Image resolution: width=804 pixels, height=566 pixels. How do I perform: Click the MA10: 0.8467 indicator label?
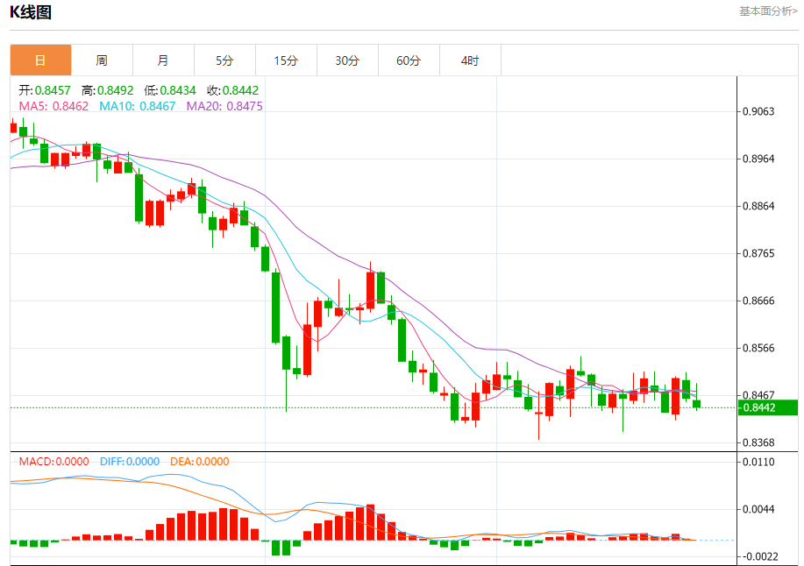coord(138,106)
